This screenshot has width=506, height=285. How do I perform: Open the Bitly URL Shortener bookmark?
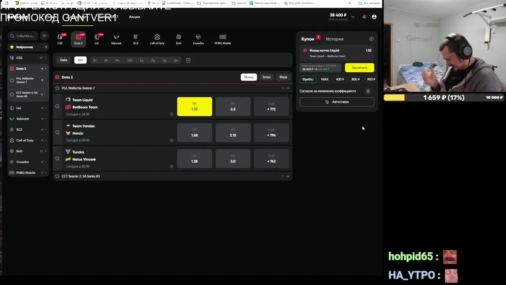300,3
